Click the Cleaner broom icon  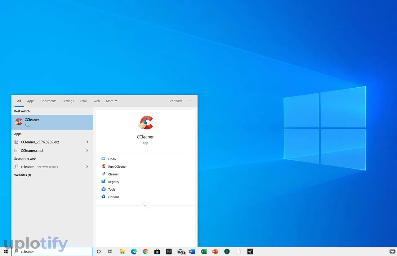(104, 174)
